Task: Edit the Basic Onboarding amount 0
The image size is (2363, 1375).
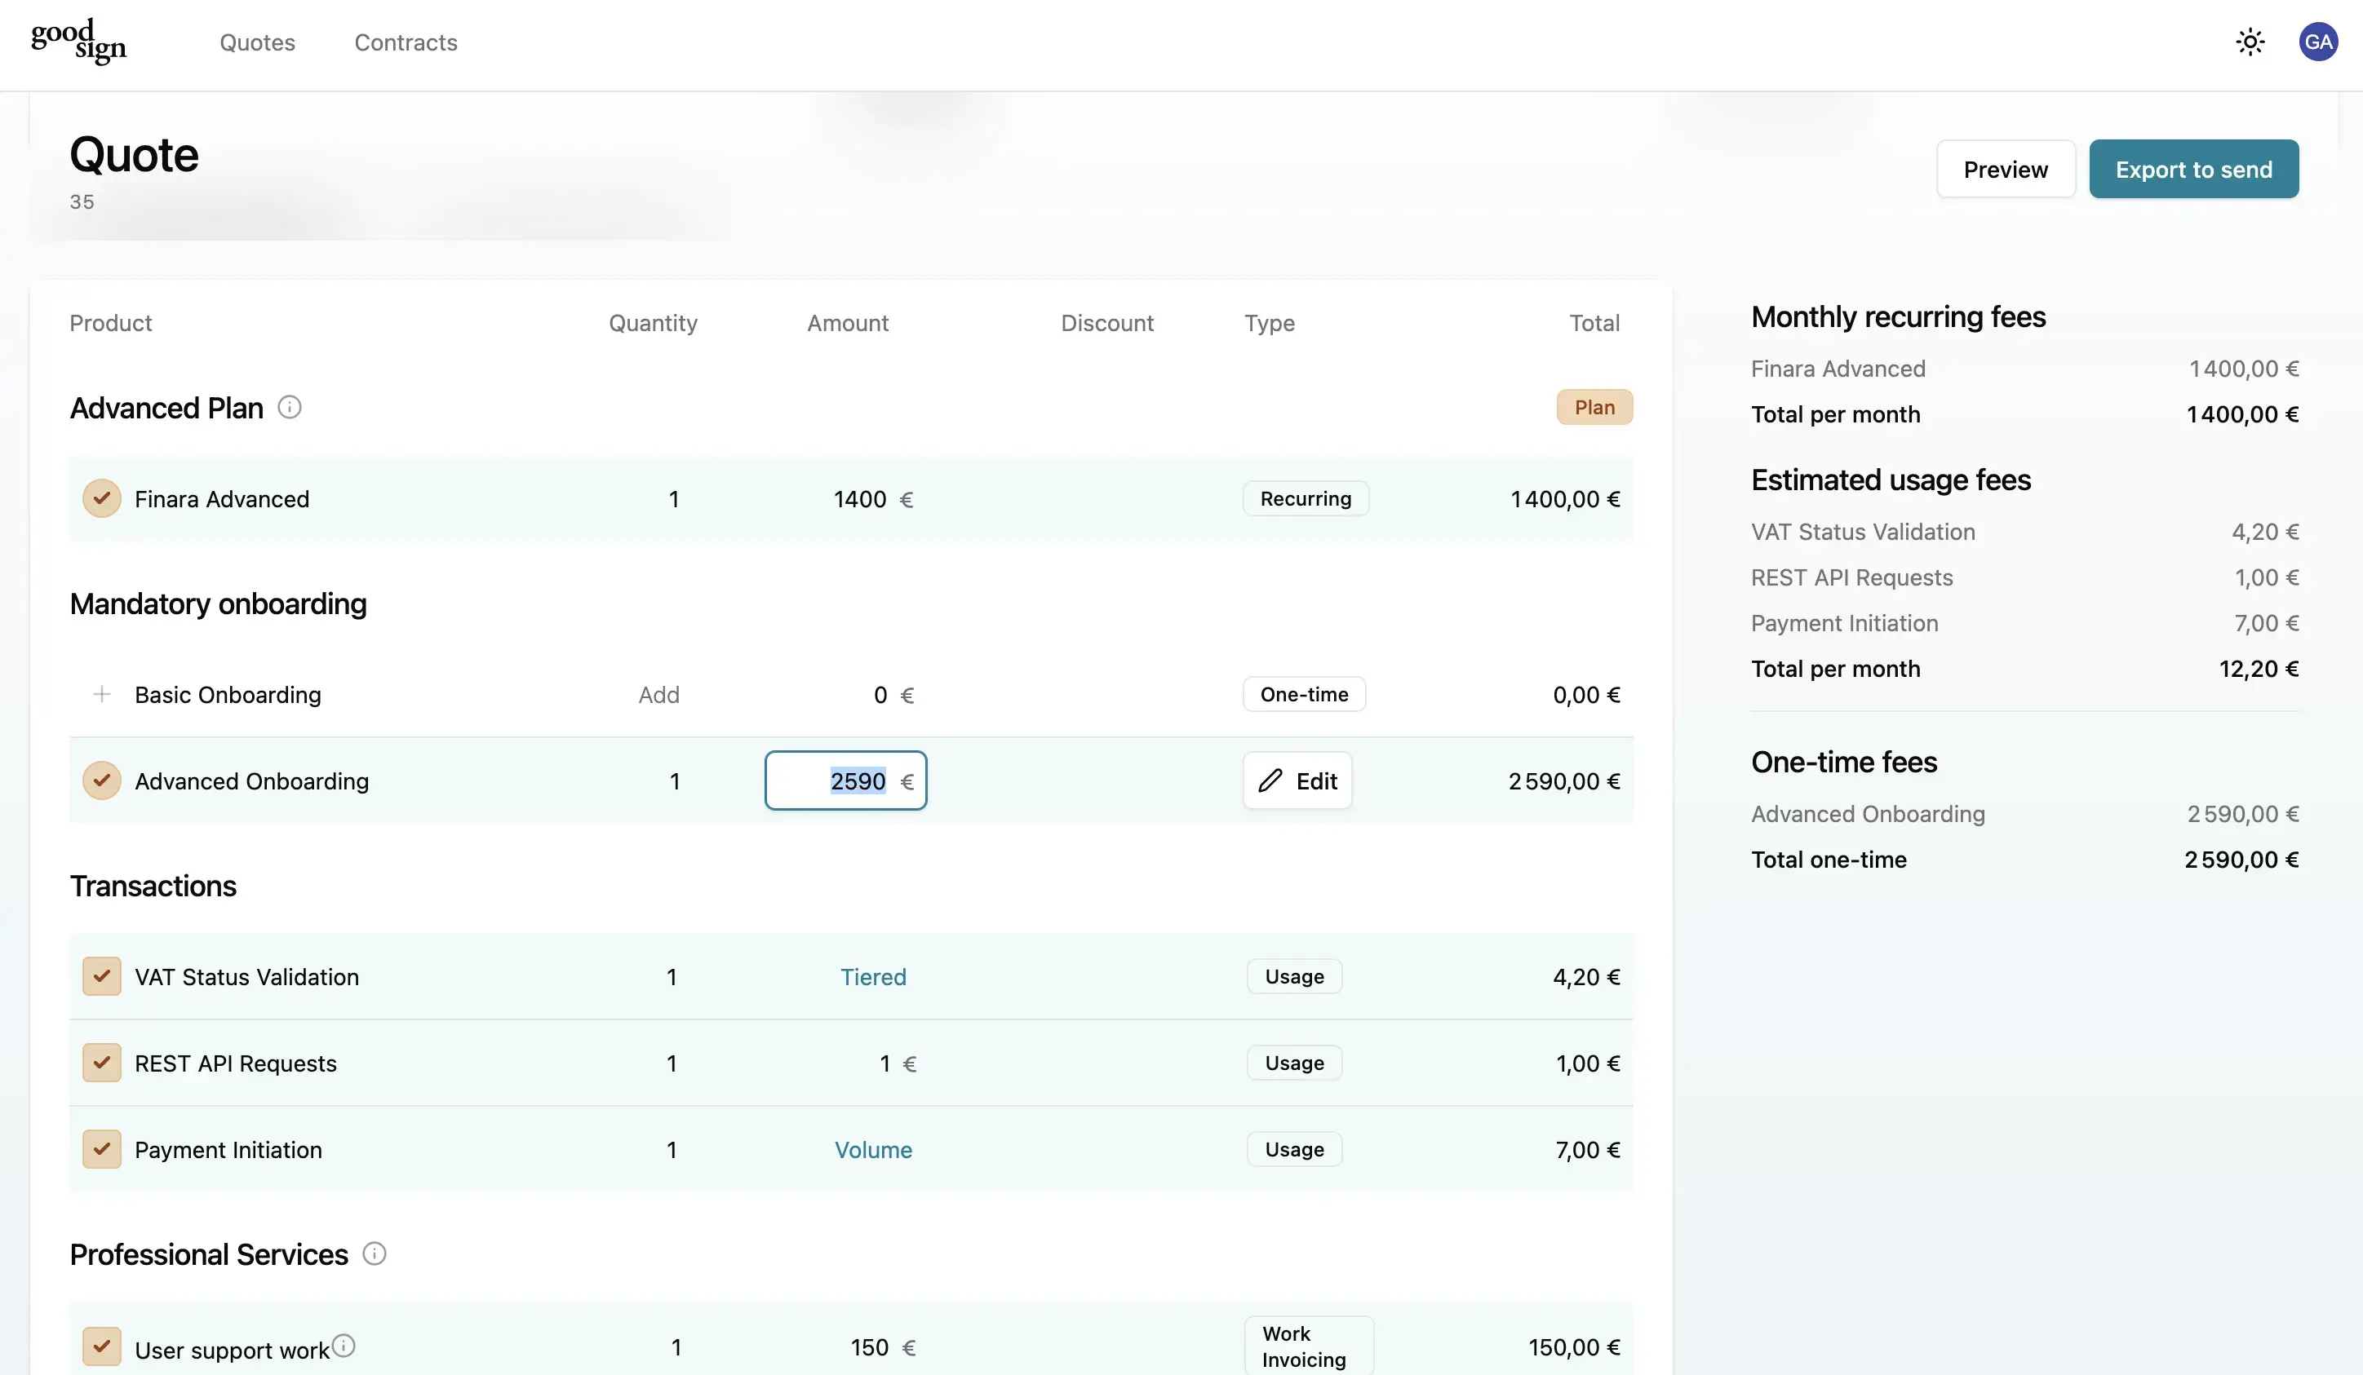Action: 880,696
